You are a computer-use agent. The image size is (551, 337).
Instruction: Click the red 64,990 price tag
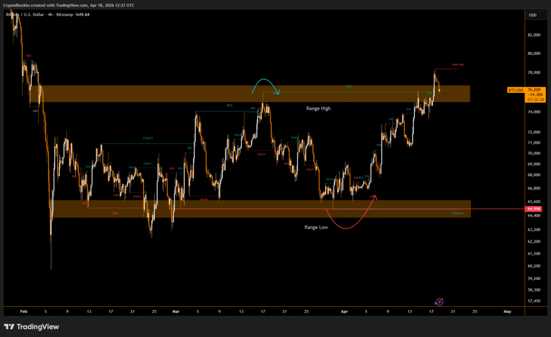(x=534, y=209)
